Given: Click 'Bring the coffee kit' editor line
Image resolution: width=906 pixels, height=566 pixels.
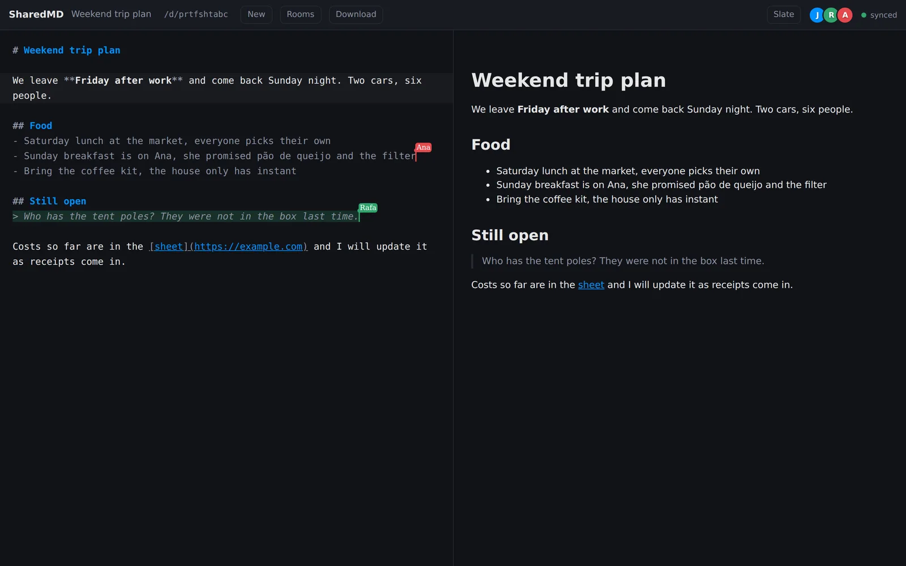Looking at the screenshot, I should click(155, 171).
